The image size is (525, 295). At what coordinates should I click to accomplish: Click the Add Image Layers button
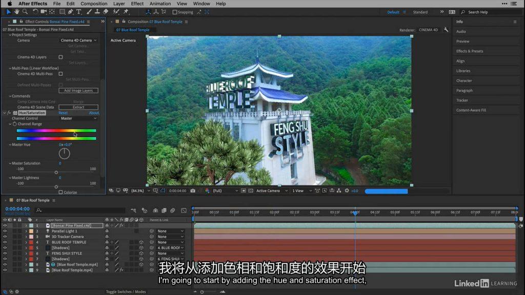[78, 91]
